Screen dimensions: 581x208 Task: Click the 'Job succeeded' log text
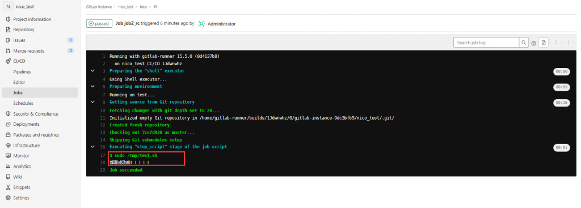pyautogui.click(x=126, y=170)
